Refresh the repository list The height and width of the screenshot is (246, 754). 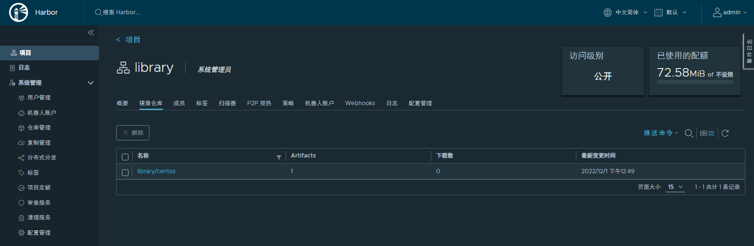point(725,133)
